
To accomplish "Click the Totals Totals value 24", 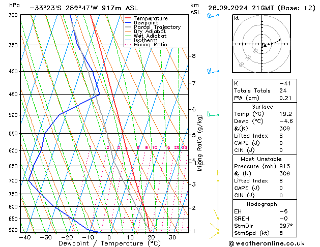I will 283,90.
